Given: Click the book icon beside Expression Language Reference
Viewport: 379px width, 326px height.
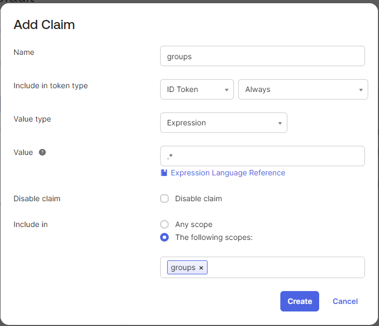Looking at the screenshot, I should coord(164,173).
